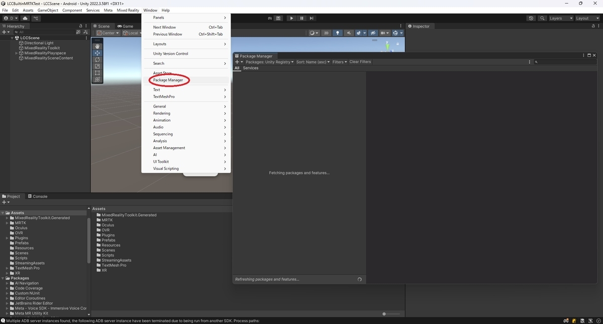603x324 pixels.
Task: Toggle the Hierarchy panel lock
Action: (x=80, y=26)
